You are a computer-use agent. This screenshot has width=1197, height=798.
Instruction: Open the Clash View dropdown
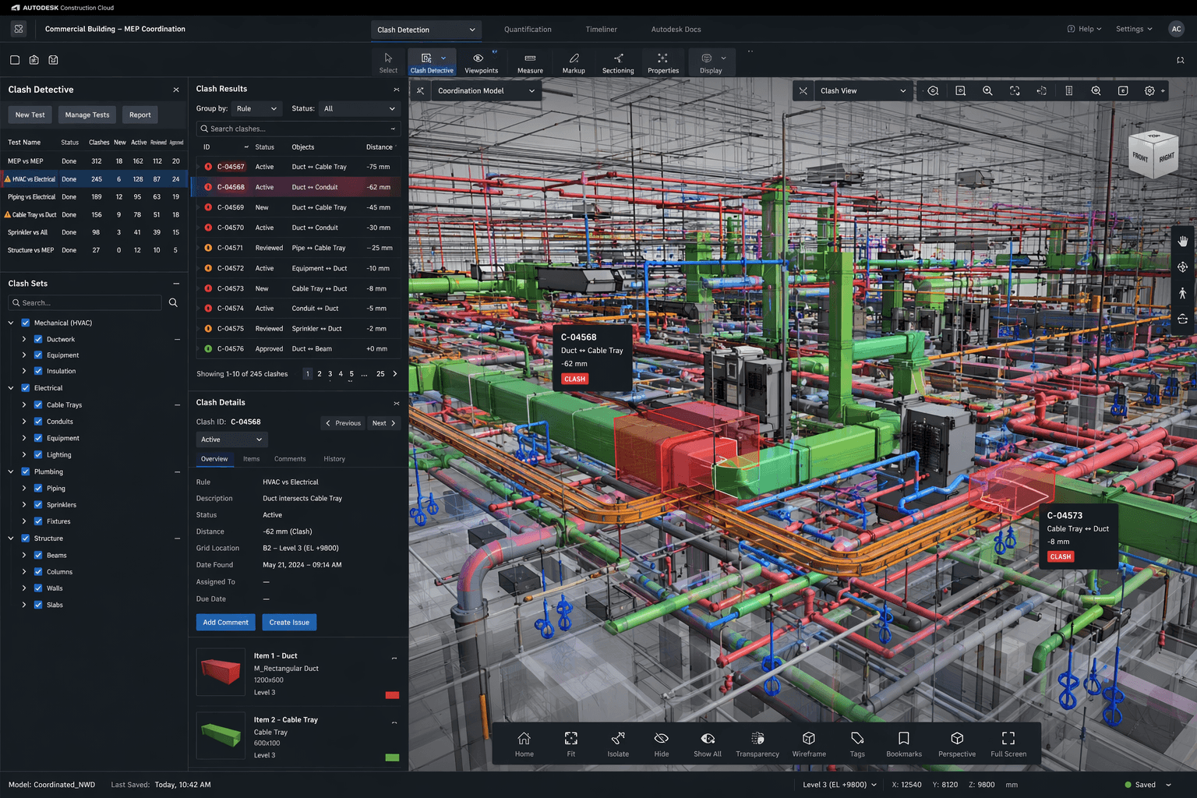863,91
